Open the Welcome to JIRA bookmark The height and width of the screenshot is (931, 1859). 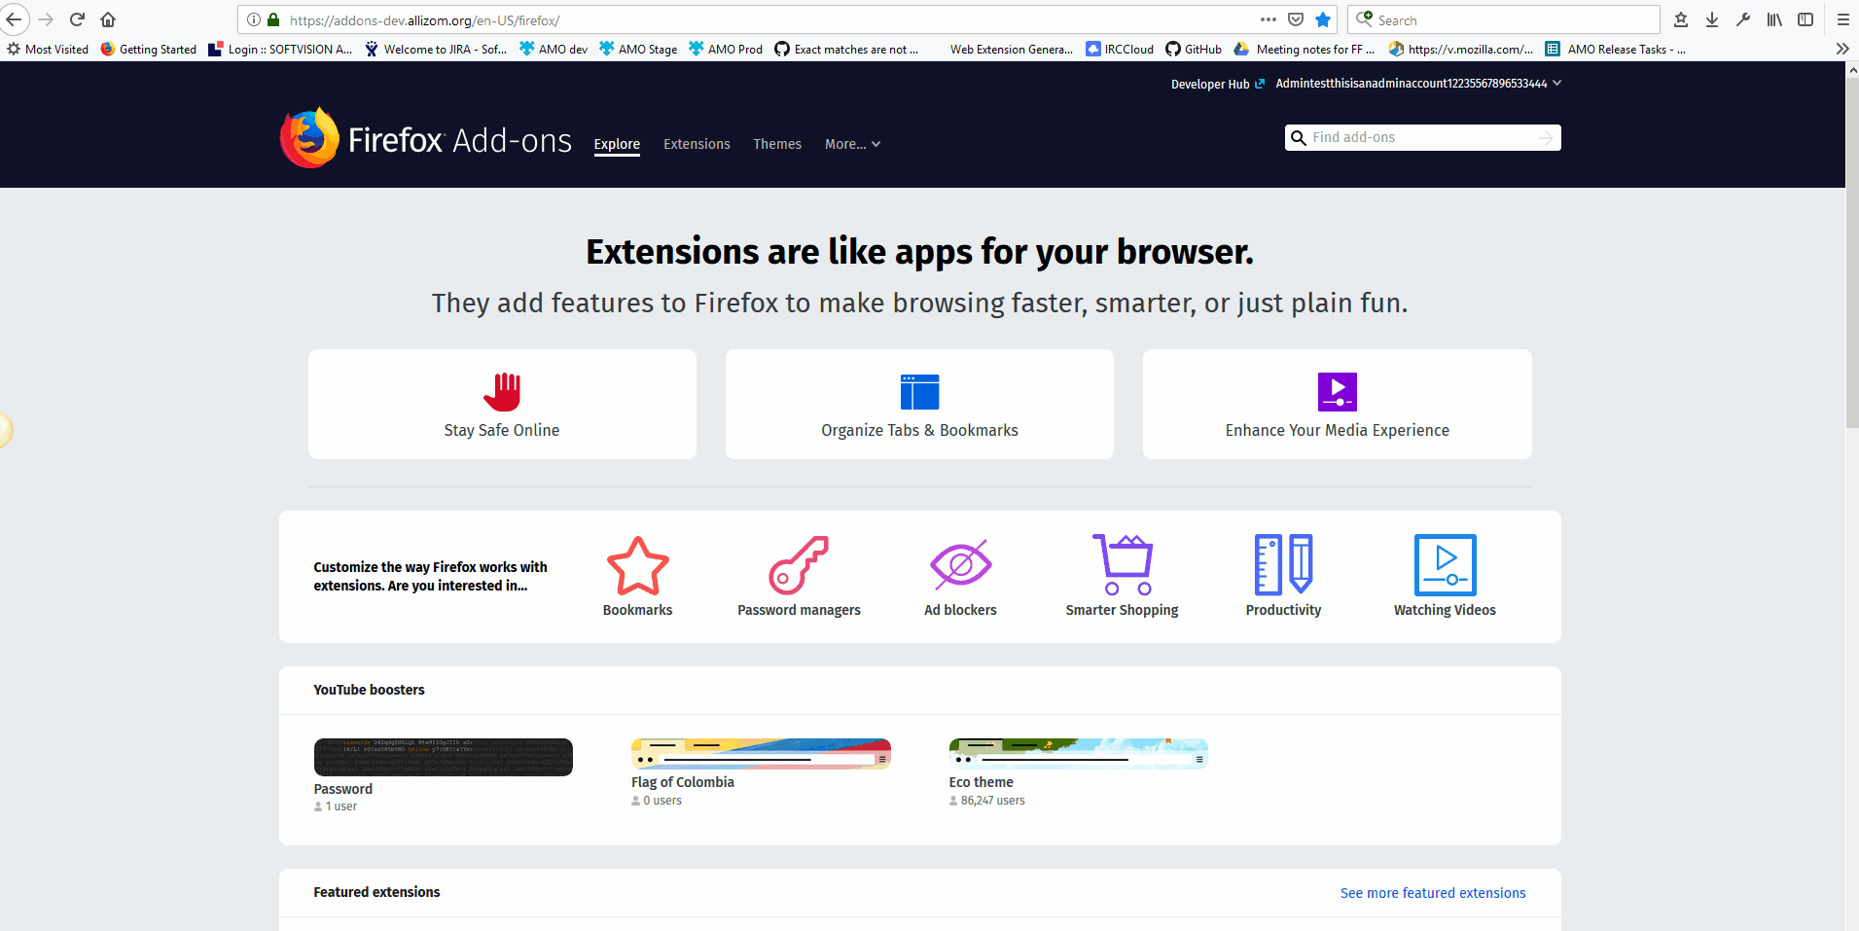[436, 49]
